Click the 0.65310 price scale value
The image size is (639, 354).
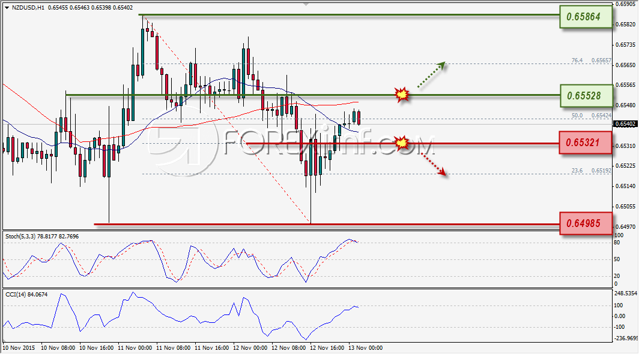point(626,146)
